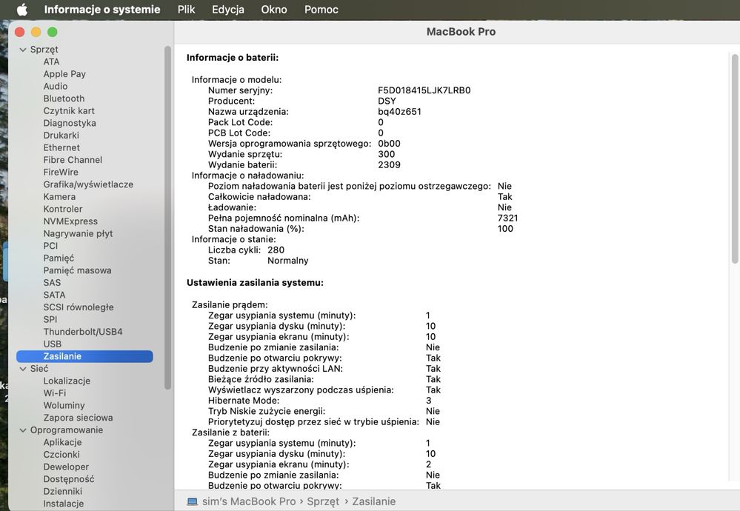Screen dimensions: 740x511
Task: Click the MacBook Pro window title
Action: point(461,32)
